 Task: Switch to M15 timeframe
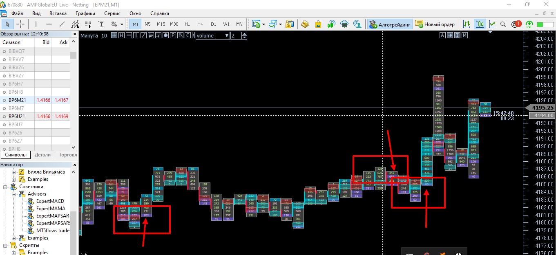tap(161, 24)
